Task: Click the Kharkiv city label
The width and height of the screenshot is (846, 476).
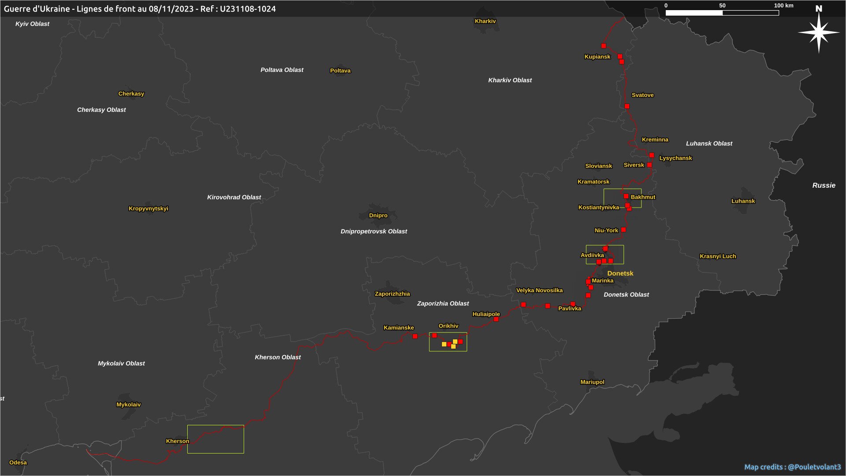Action: click(x=485, y=21)
